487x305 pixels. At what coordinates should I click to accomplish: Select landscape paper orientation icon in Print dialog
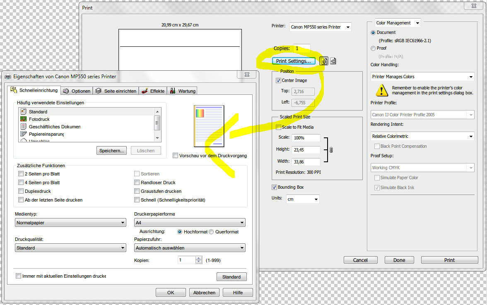click(x=333, y=61)
